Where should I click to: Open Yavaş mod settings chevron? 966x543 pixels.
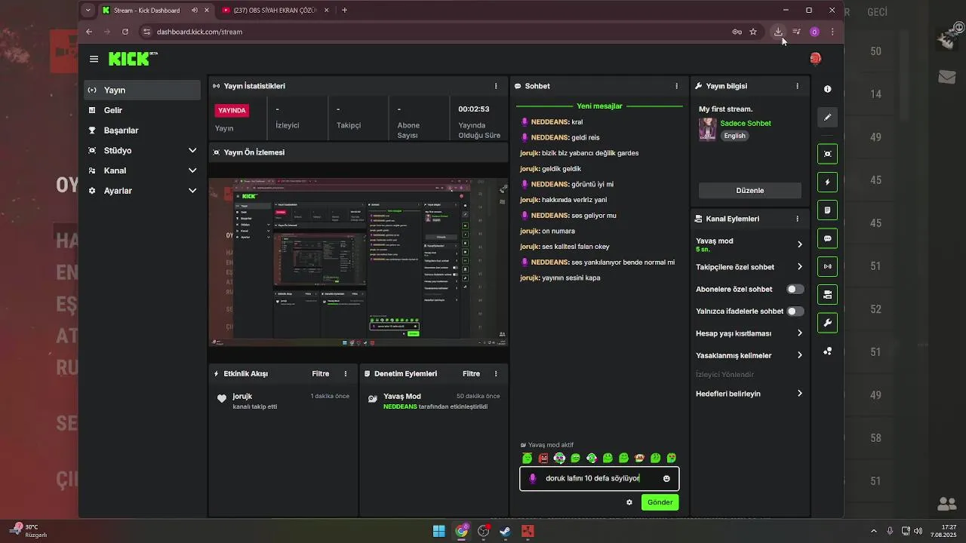coord(800,244)
